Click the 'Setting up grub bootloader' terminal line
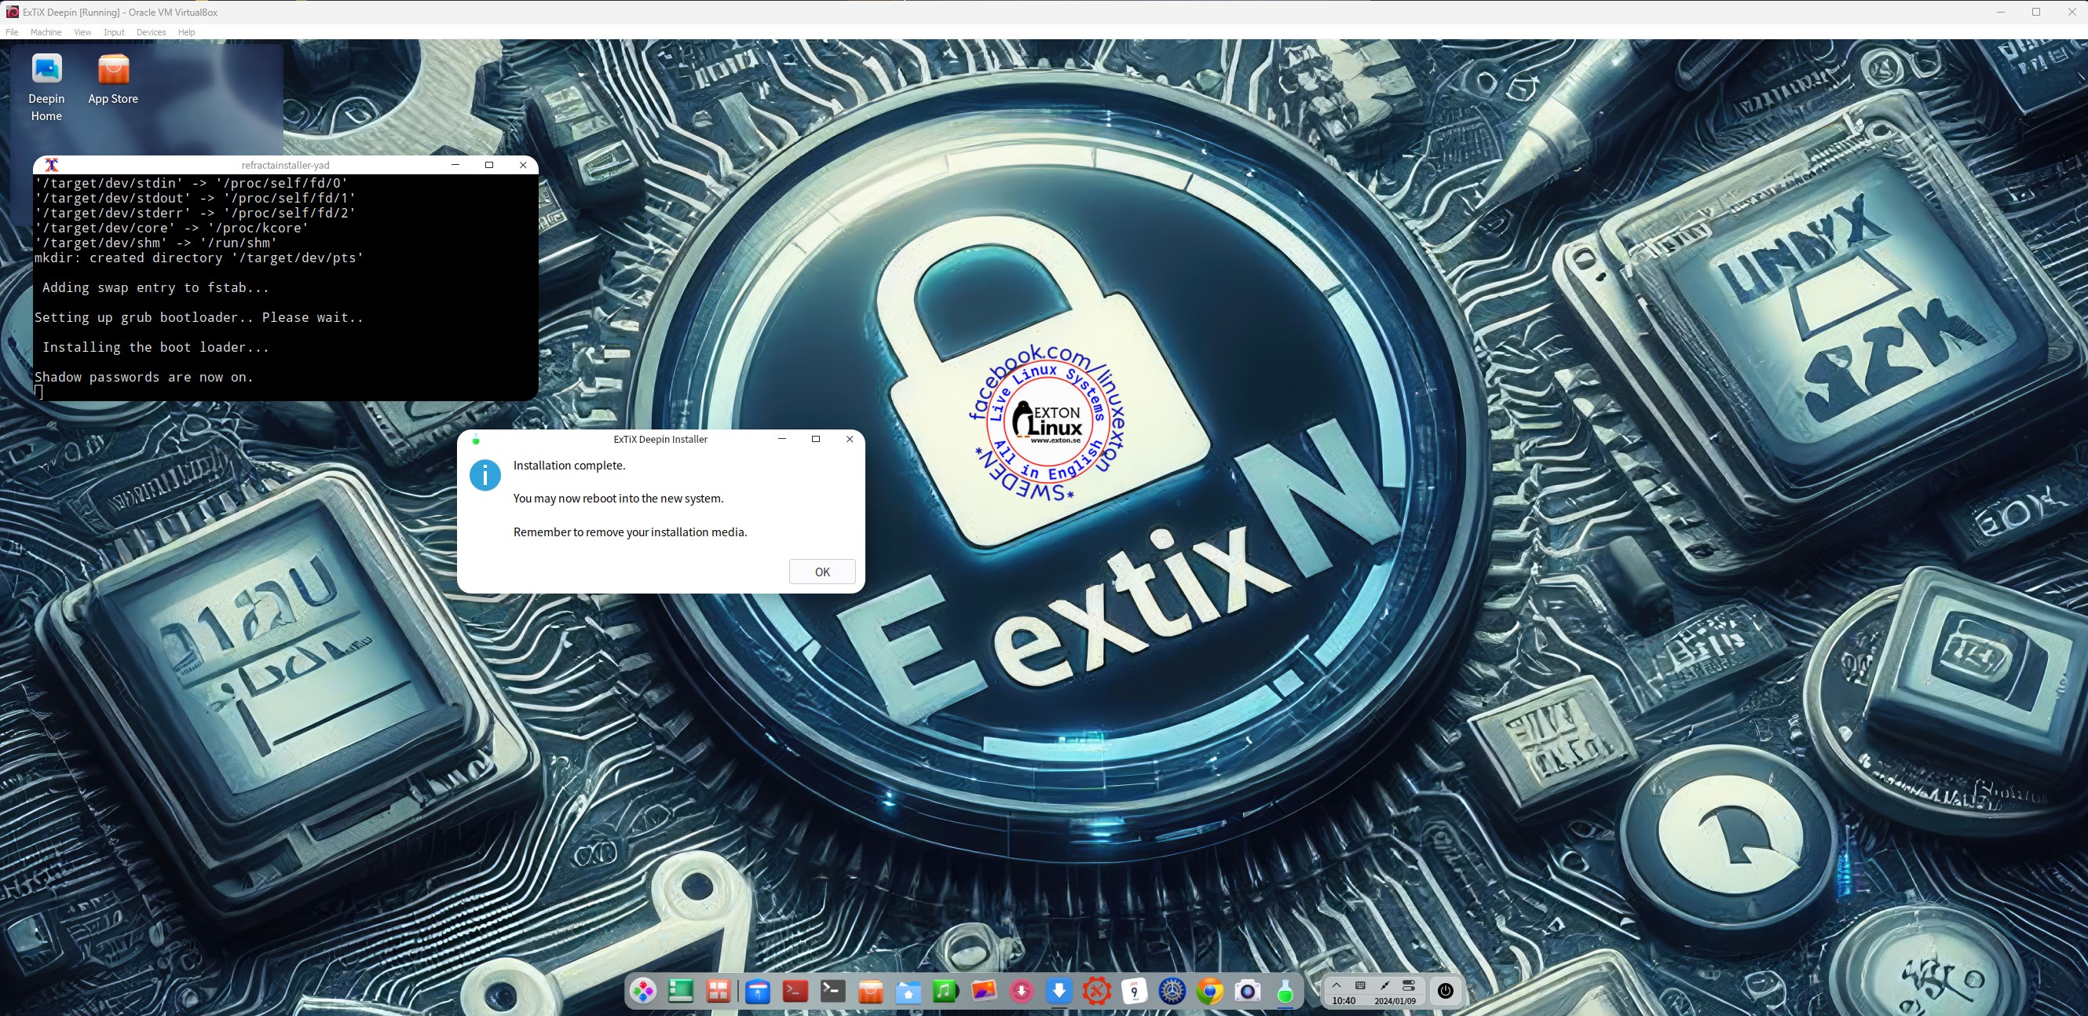2088x1016 pixels. pyautogui.click(x=199, y=318)
